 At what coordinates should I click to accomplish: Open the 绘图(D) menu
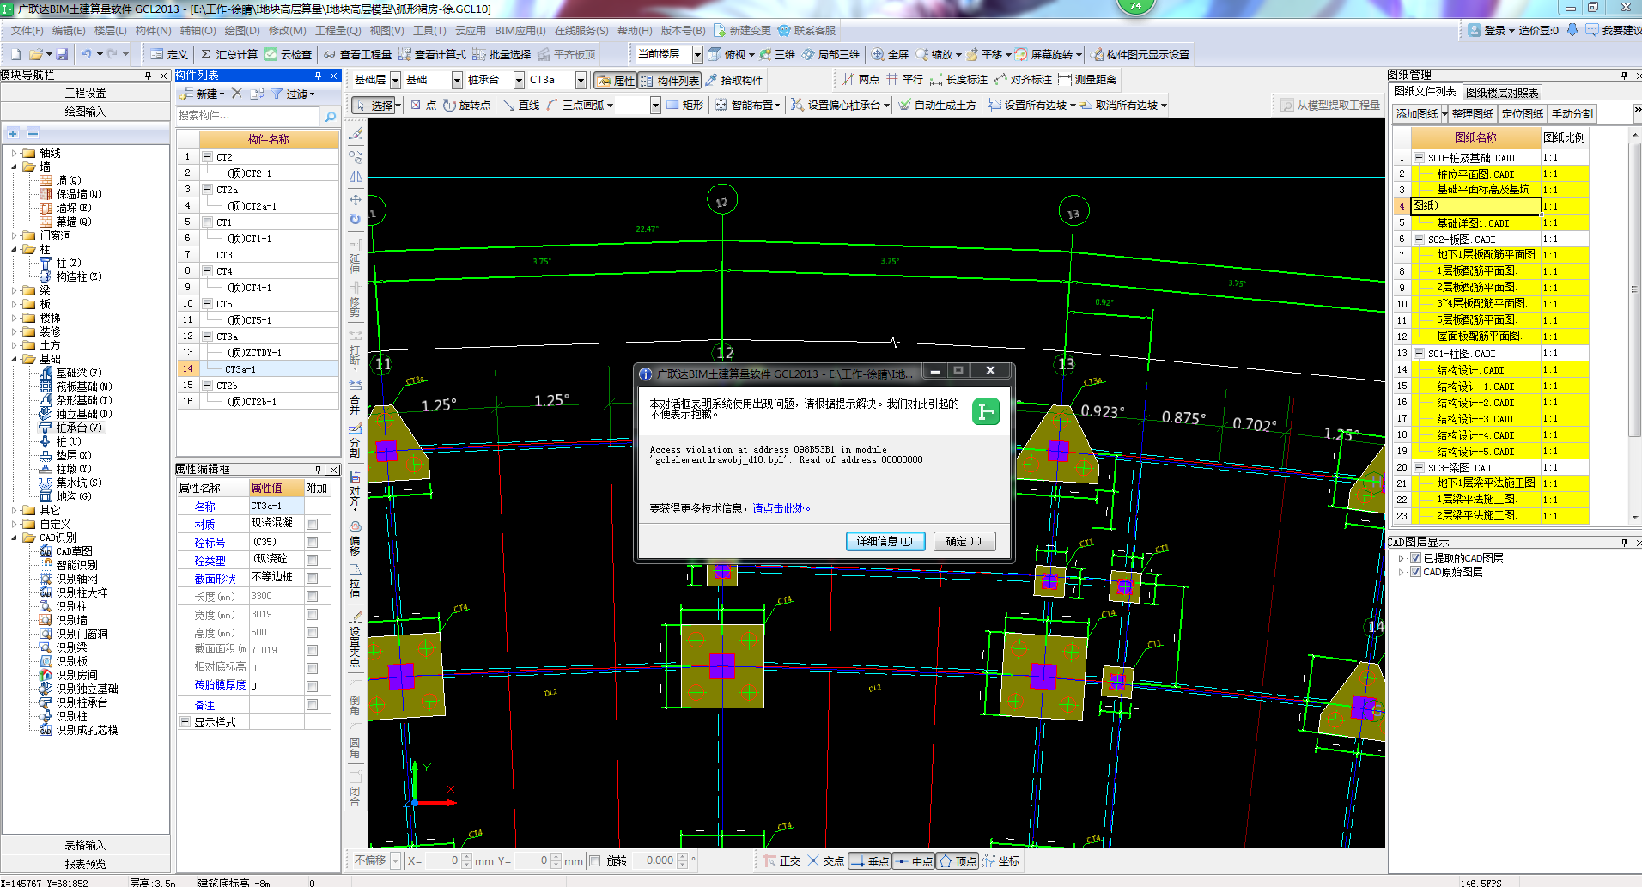point(241,30)
